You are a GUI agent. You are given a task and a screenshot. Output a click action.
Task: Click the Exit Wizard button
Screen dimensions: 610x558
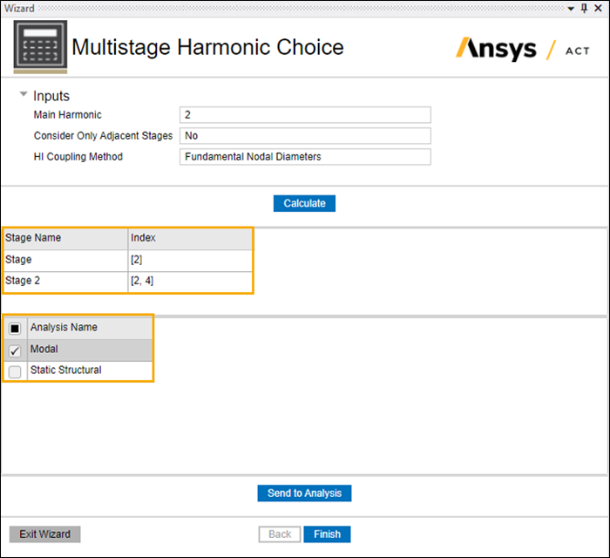[45, 534]
